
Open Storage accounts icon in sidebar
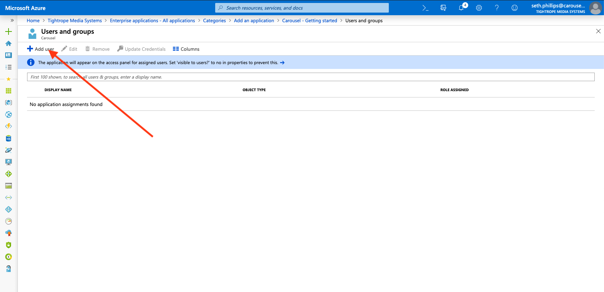(9, 186)
